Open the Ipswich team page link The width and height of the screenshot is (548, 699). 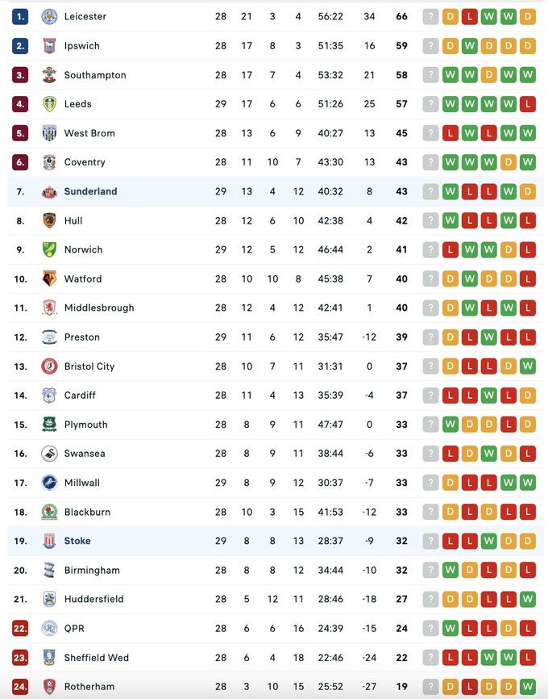(82, 46)
